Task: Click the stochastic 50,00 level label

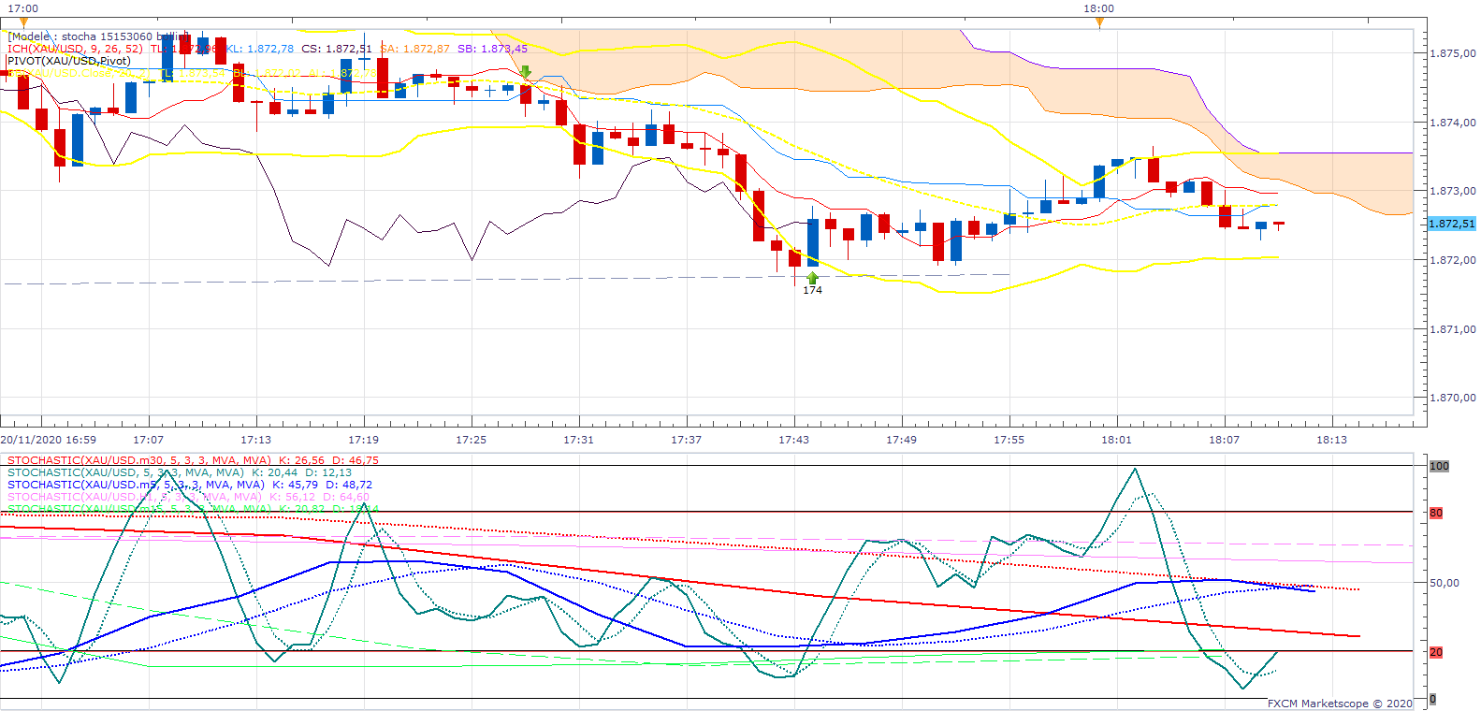Action: [x=1445, y=583]
